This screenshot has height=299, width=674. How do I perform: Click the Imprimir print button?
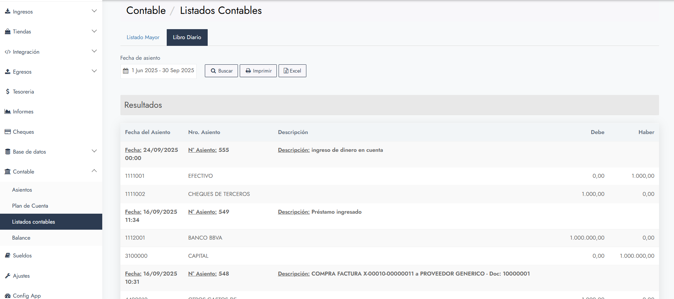tap(258, 71)
